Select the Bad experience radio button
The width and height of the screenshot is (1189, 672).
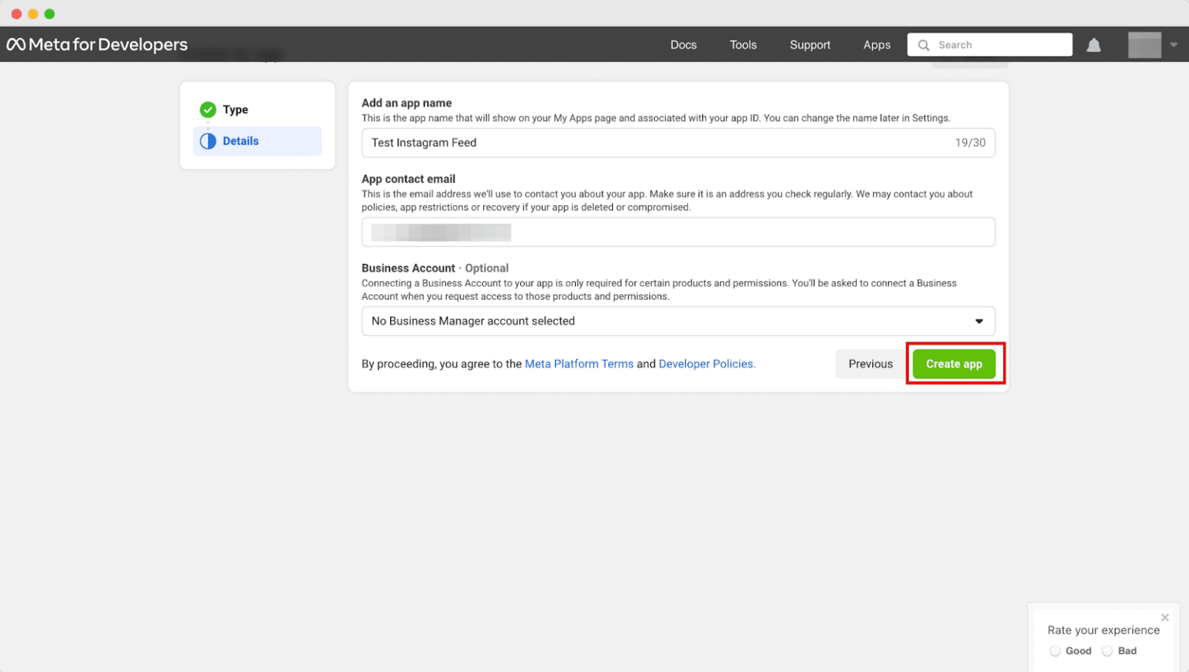point(1107,651)
